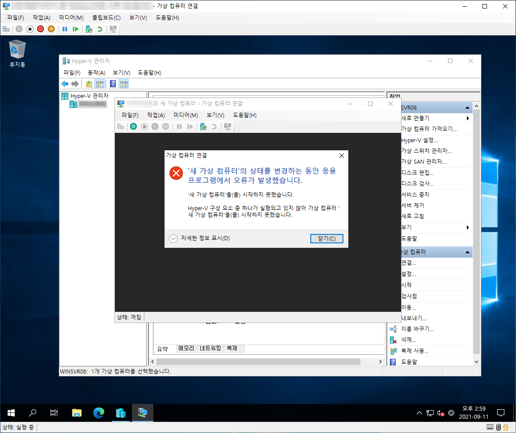Screen dimensions: 516x433
Task: Click Ctrl+Alt+Del icon in outer connection toolbar
Action: point(6,29)
